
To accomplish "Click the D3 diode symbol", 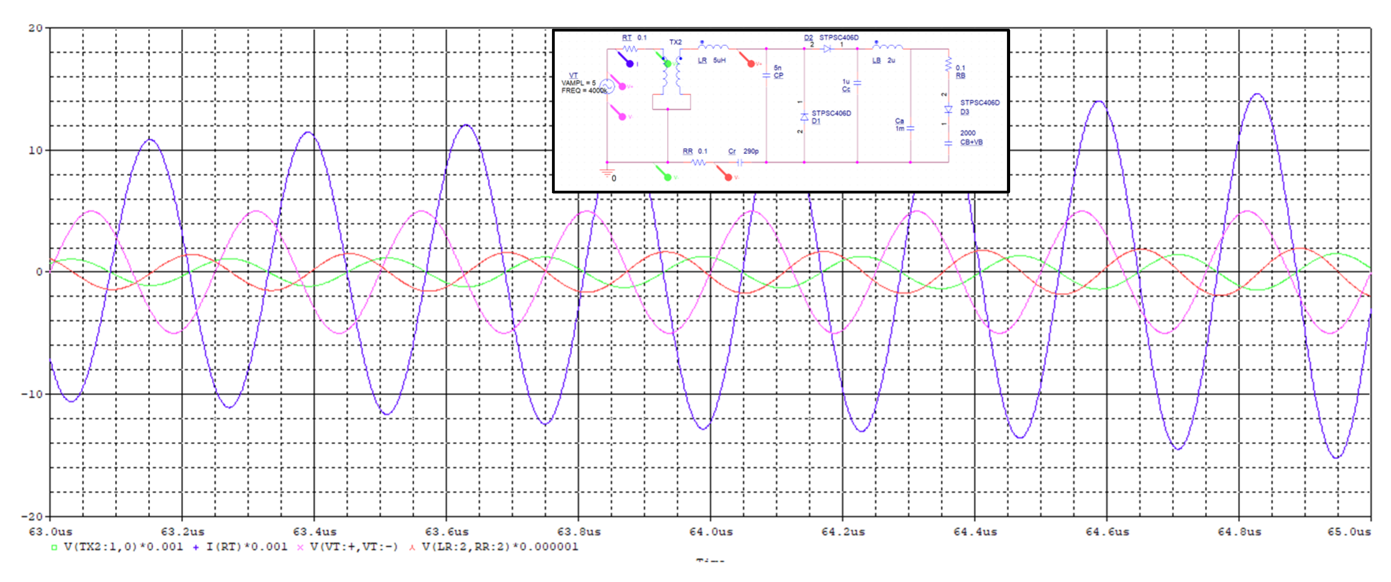I will click(x=948, y=109).
